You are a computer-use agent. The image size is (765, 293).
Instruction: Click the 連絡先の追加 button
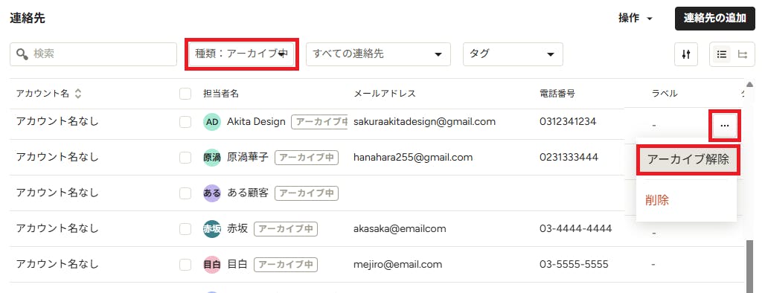click(714, 19)
